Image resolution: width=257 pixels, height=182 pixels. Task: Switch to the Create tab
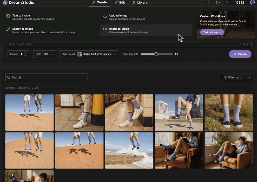[99, 2]
